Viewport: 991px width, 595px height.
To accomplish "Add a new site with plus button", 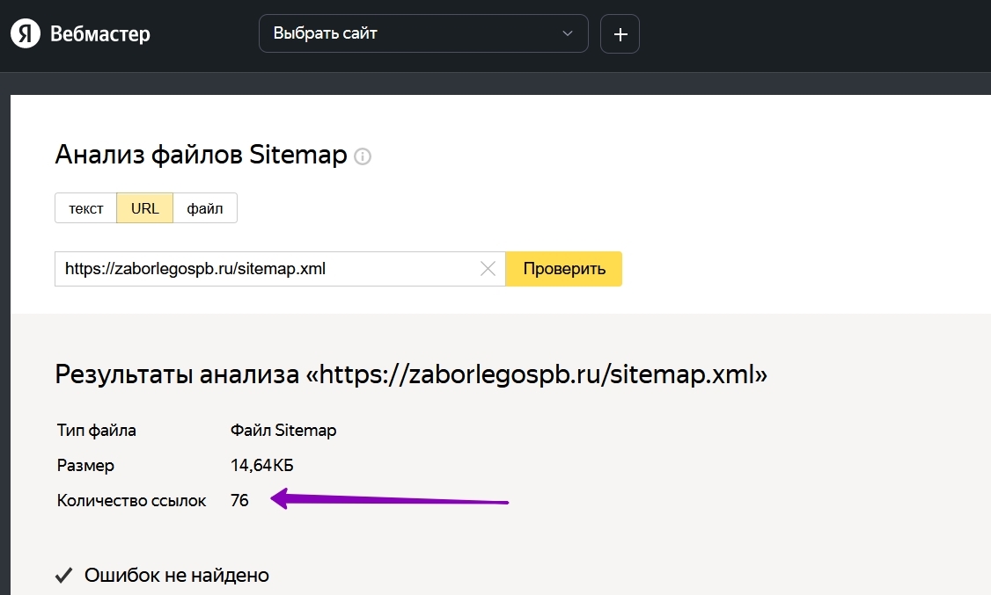I will 620,34.
